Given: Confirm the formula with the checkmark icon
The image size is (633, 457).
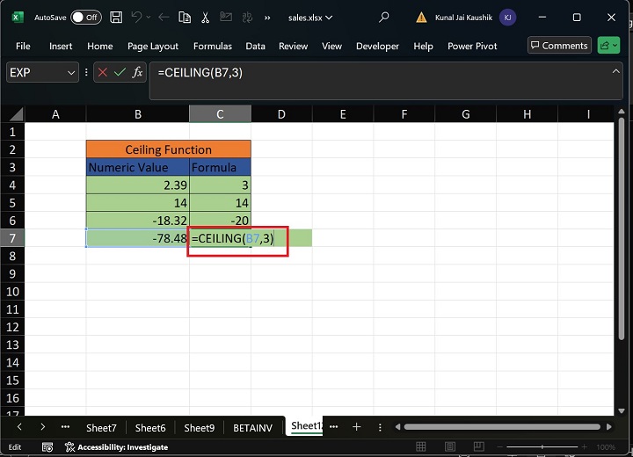Looking at the screenshot, I should 120,72.
